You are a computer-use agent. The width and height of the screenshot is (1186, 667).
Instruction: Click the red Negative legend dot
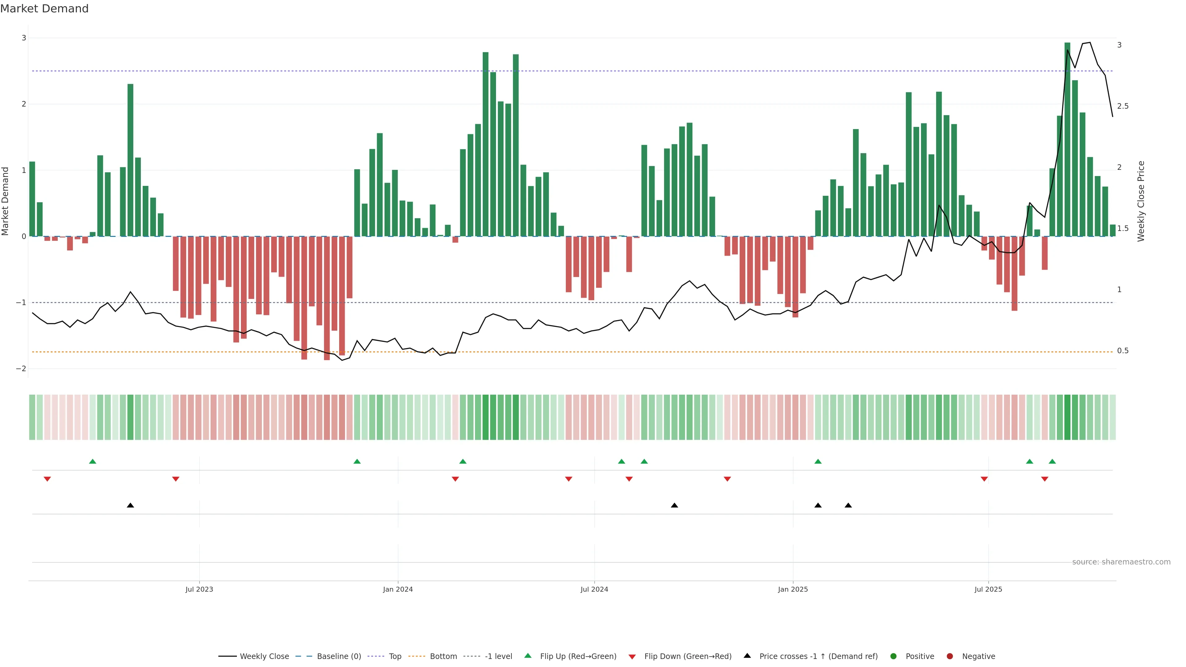(950, 657)
